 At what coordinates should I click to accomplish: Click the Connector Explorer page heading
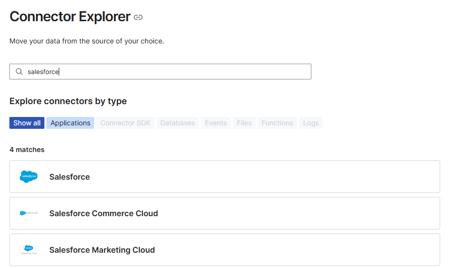point(70,16)
